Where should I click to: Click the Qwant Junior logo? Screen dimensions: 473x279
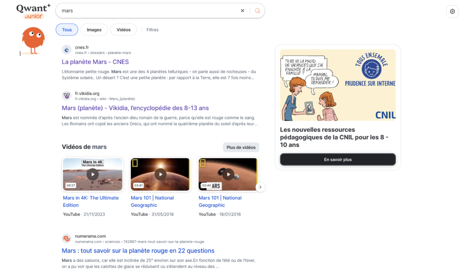click(x=33, y=11)
